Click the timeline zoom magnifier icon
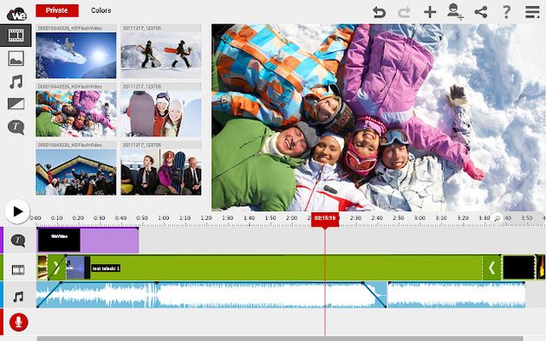The image size is (546, 341). click(x=497, y=218)
